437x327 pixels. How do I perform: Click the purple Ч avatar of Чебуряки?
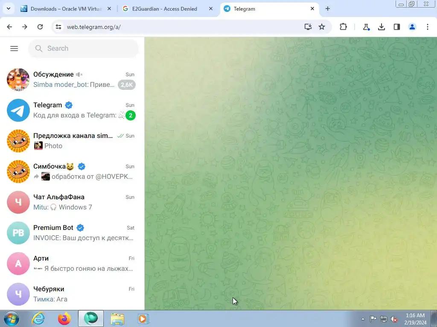pos(18,294)
